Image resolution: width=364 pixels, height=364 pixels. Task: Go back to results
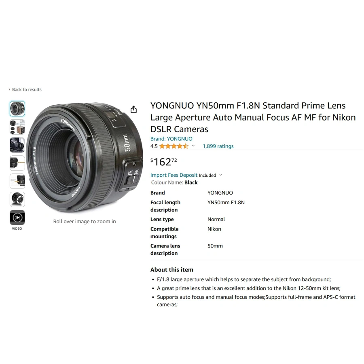tap(27, 90)
